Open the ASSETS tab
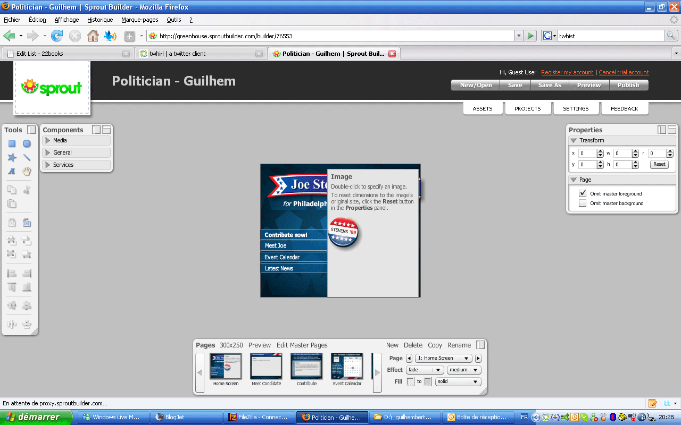 pos(483,108)
